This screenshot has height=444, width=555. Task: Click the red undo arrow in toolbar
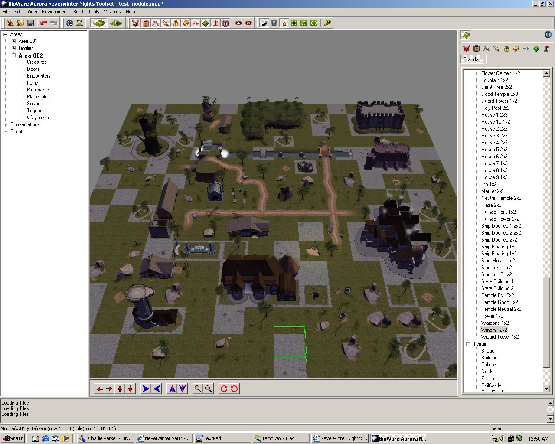[43, 23]
